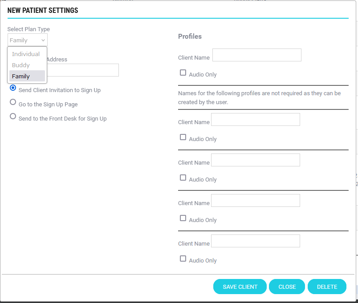
Task: Check Audio Only for second profile
Action: tap(183, 137)
